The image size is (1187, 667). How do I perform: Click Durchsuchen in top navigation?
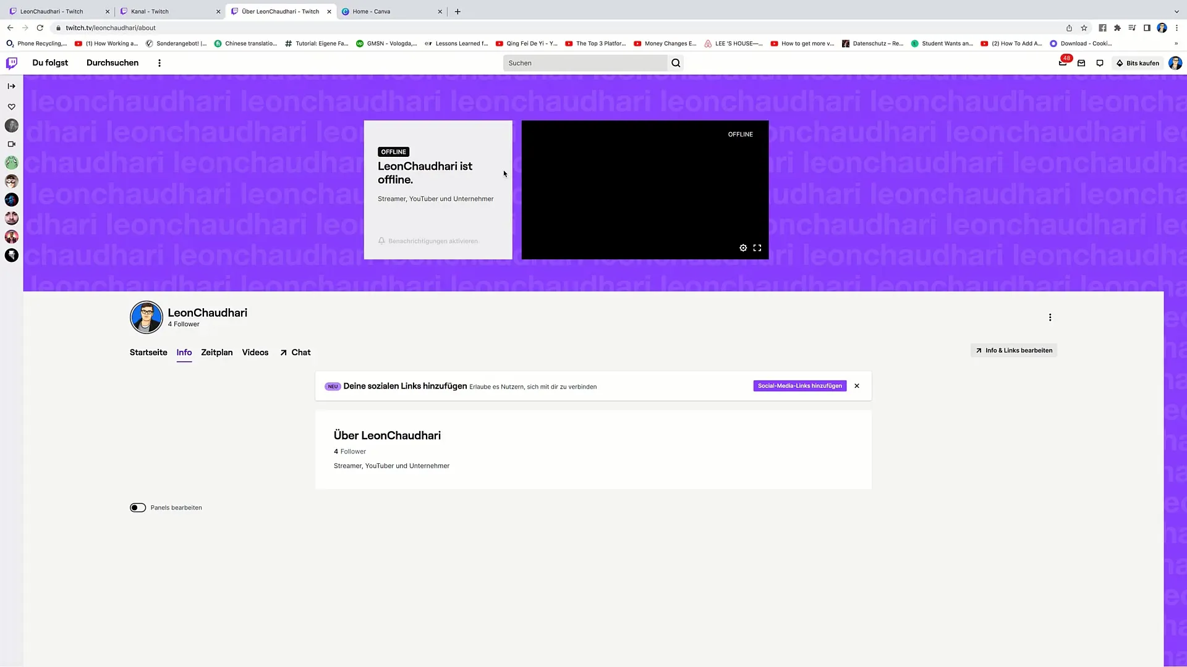click(113, 63)
